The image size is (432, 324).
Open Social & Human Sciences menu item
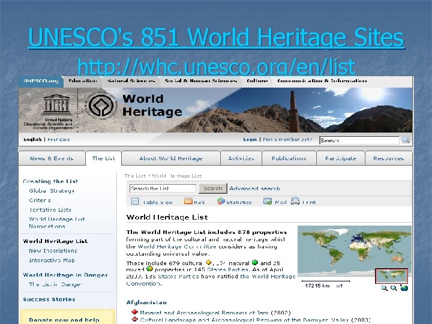201,81
